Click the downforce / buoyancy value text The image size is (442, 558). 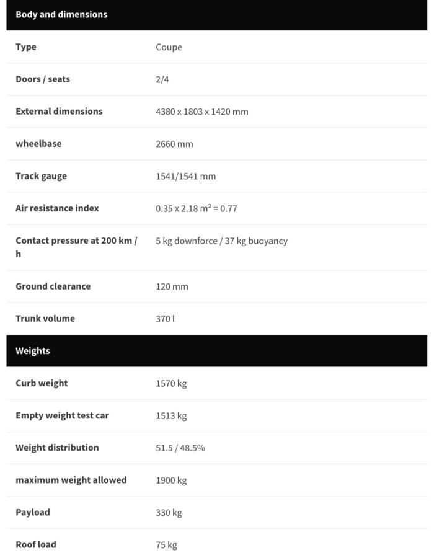click(x=221, y=241)
